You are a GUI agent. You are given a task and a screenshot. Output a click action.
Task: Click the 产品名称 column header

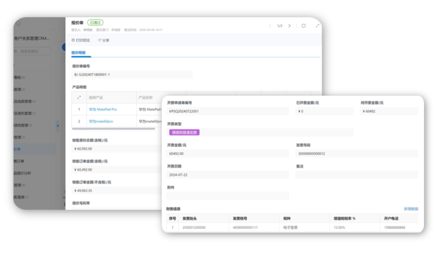click(146, 98)
